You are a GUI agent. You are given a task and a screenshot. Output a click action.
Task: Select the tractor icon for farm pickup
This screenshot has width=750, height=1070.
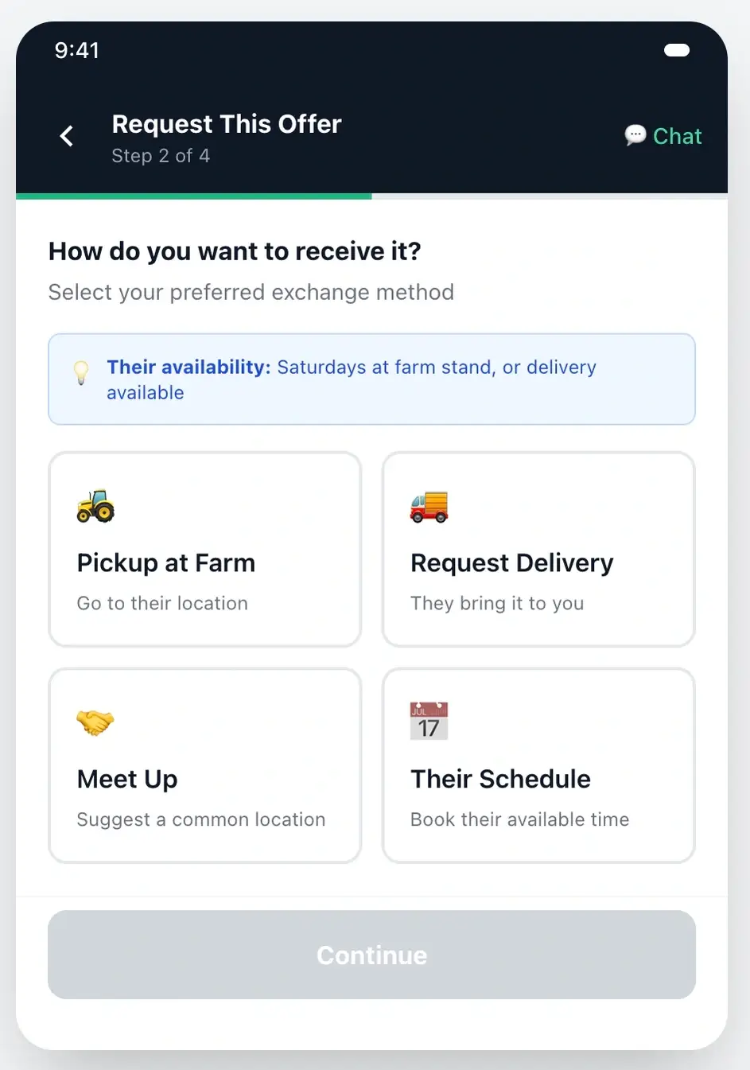[95, 506]
